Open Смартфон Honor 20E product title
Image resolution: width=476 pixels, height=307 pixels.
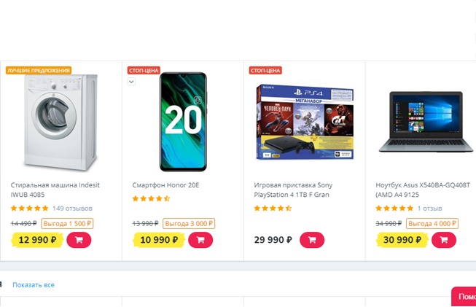[x=165, y=185]
